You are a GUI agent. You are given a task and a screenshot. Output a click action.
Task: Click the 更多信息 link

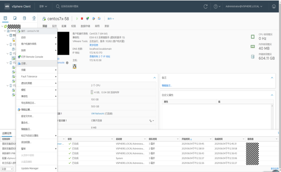point(94,45)
